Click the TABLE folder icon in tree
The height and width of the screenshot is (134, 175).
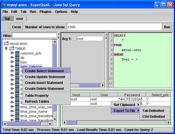(12, 48)
